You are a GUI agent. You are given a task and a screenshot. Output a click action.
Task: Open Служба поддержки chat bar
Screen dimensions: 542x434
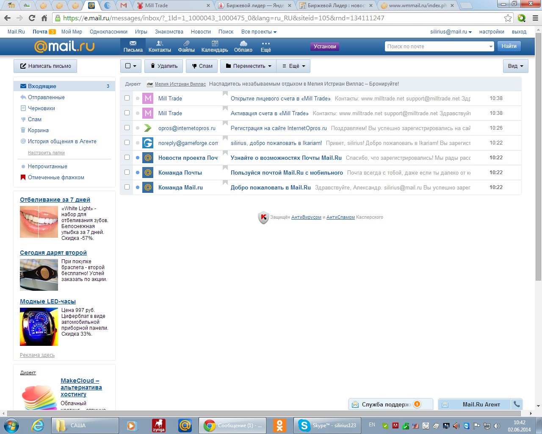click(x=390, y=404)
